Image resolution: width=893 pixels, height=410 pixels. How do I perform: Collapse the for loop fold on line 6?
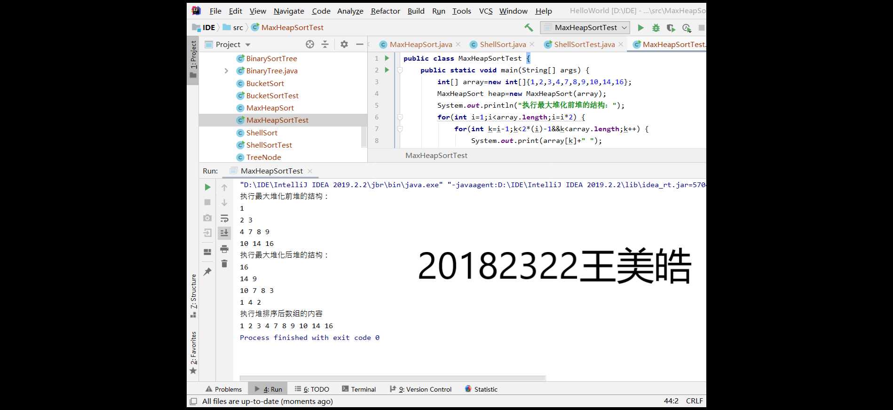click(400, 117)
